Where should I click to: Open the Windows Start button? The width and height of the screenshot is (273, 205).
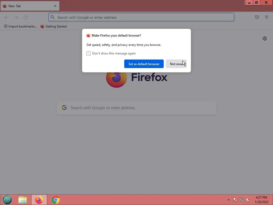pyautogui.click(x=7, y=200)
